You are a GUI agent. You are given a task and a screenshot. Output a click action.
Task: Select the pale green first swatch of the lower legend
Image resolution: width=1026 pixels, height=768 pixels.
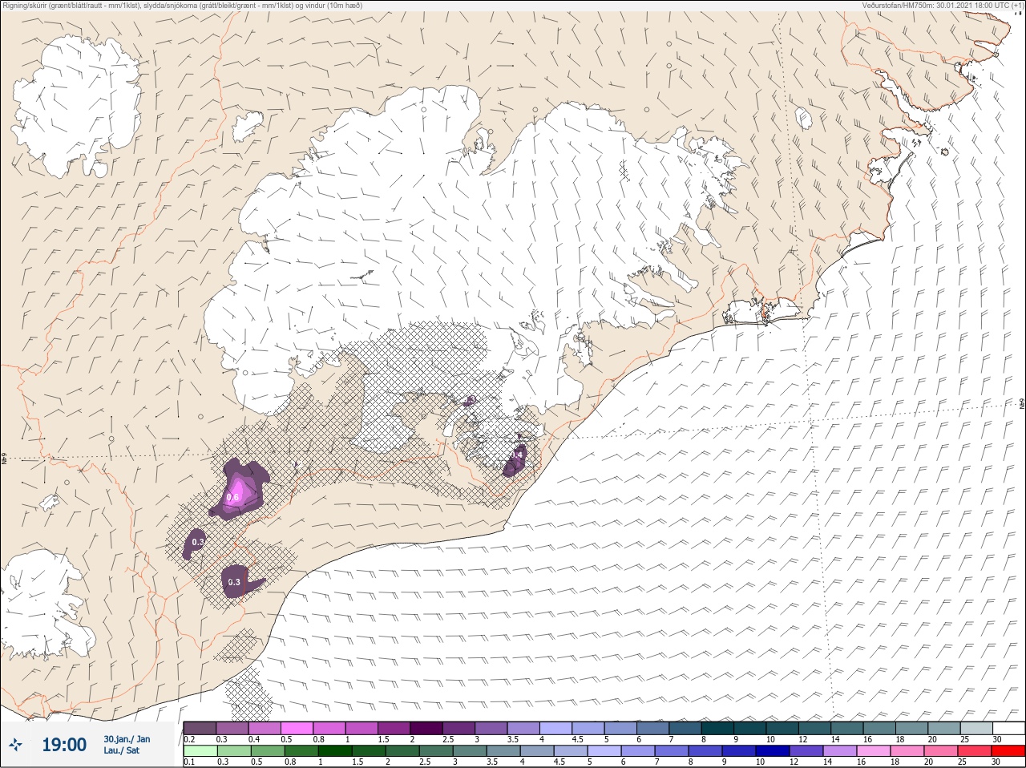200,751
